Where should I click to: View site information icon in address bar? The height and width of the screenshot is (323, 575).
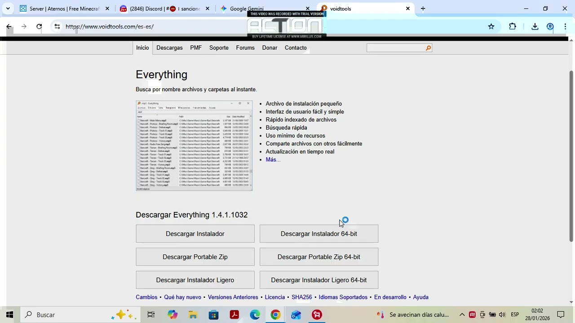coord(57,26)
